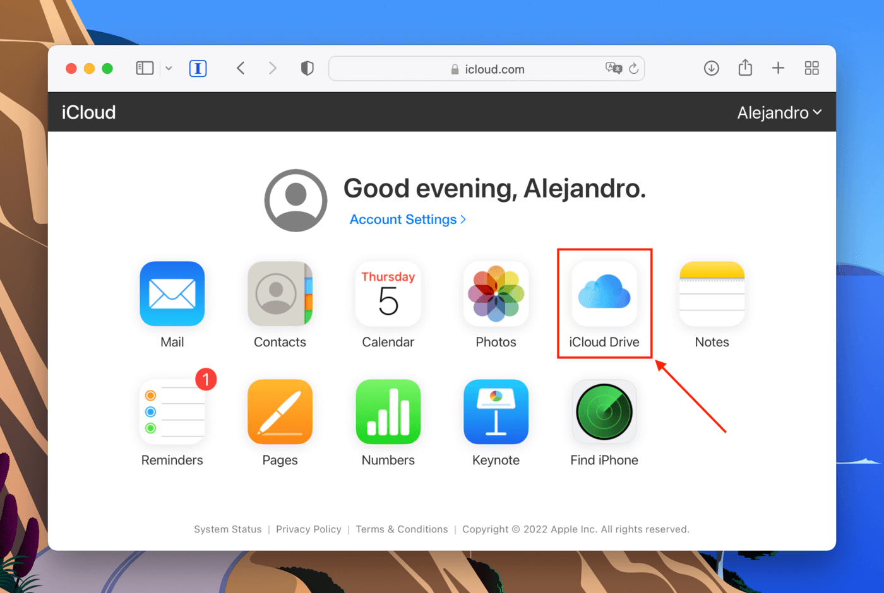The width and height of the screenshot is (884, 593).
Task: Go forward to the next page
Action: coord(272,68)
